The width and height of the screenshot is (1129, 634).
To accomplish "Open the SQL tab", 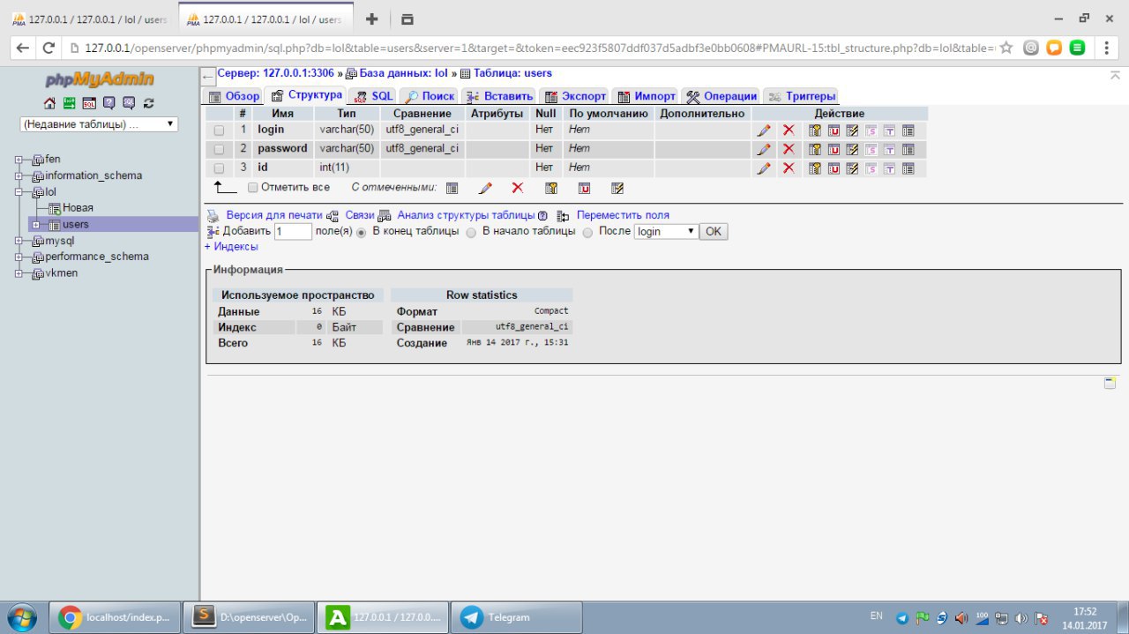I will coord(374,96).
